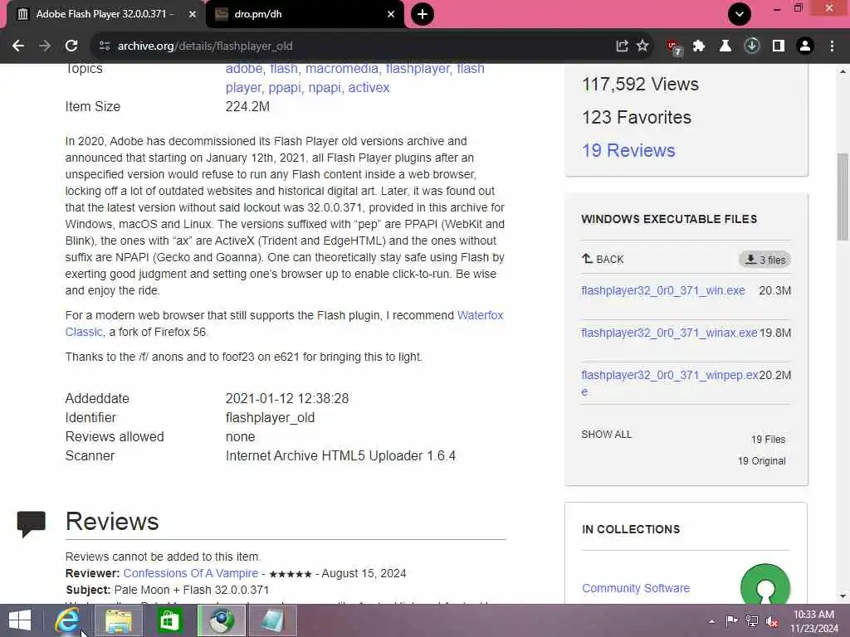The image size is (850, 637).
Task: Open the browser downloads icon
Action: tap(751, 46)
